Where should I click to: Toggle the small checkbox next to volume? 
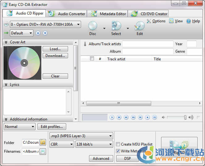[198, 117]
